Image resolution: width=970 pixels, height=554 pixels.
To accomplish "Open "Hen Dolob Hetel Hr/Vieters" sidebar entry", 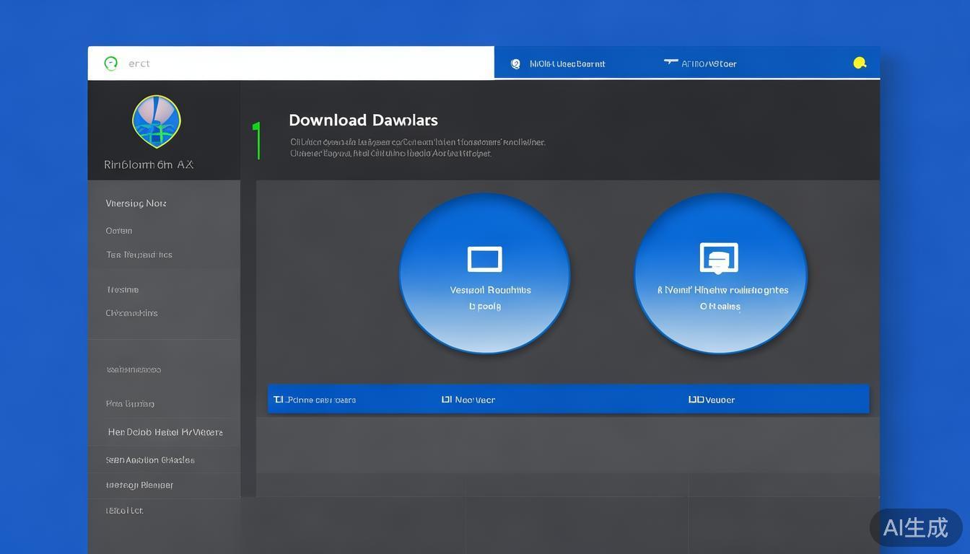I will pos(165,432).
